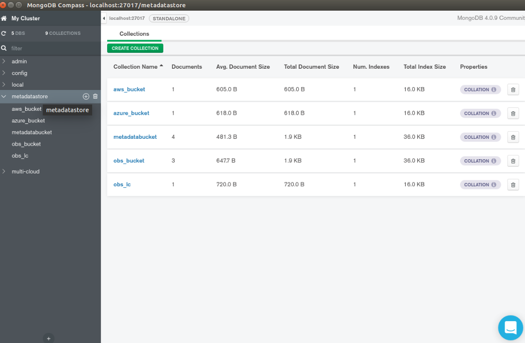This screenshot has height=343, width=525.
Task: Click the 9 COLLECTIONS count label
Action: click(63, 33)
